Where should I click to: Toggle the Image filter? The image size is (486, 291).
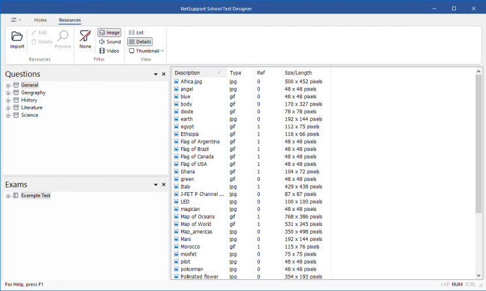click(109, 33)
